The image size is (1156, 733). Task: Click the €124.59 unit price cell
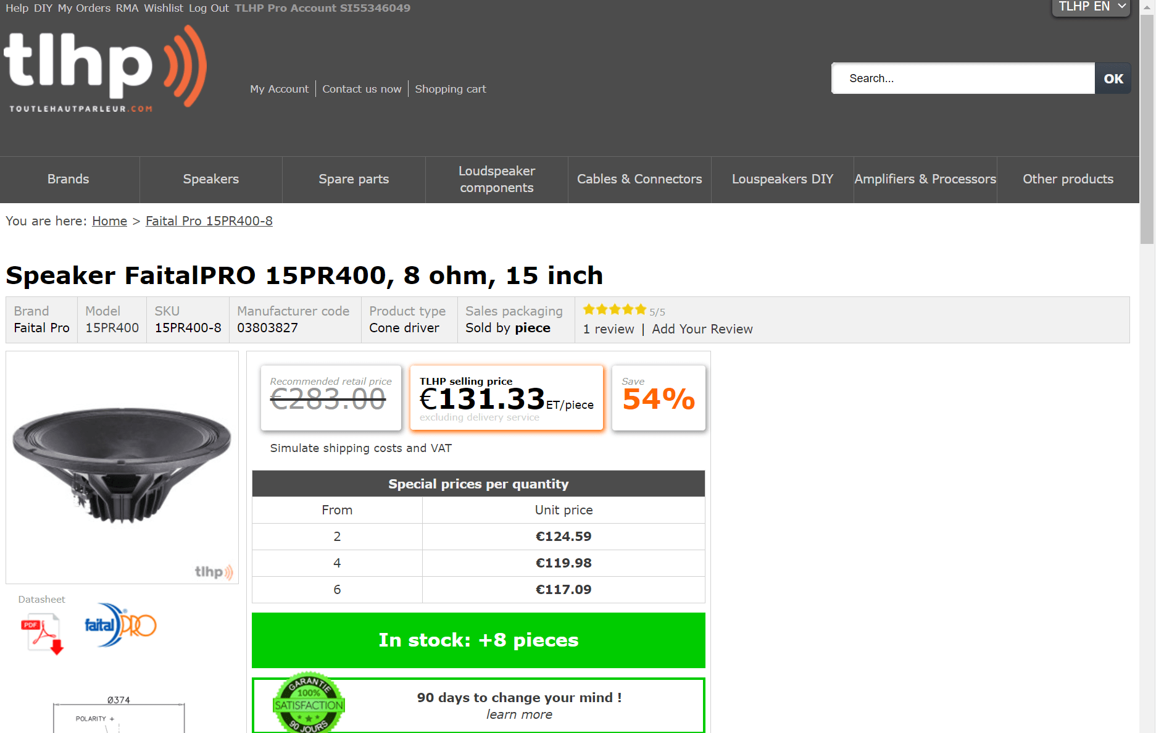(x=563, y=537)
